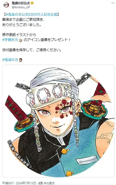116x185 pixels.
Task: Click the Kimetsu no Yaiba profile avatar
Action: (6, 5)
